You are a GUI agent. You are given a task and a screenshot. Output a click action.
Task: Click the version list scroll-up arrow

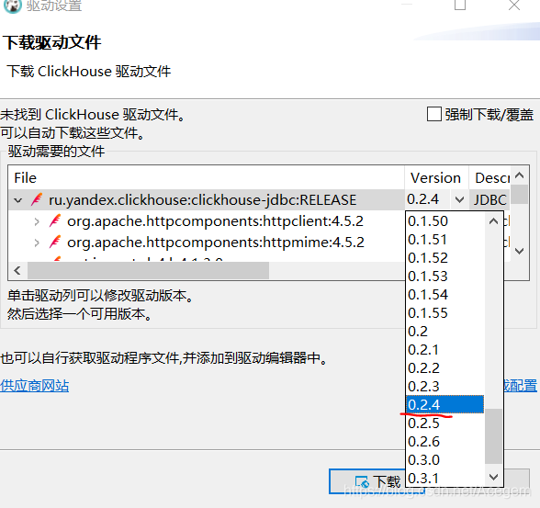493,221
